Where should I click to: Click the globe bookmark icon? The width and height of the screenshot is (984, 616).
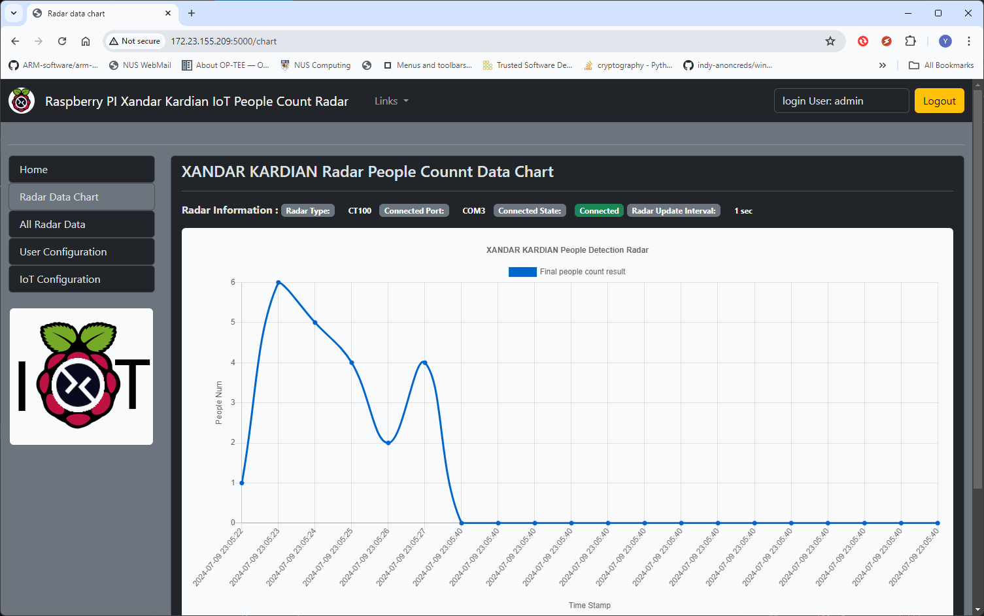pos(367,65)
